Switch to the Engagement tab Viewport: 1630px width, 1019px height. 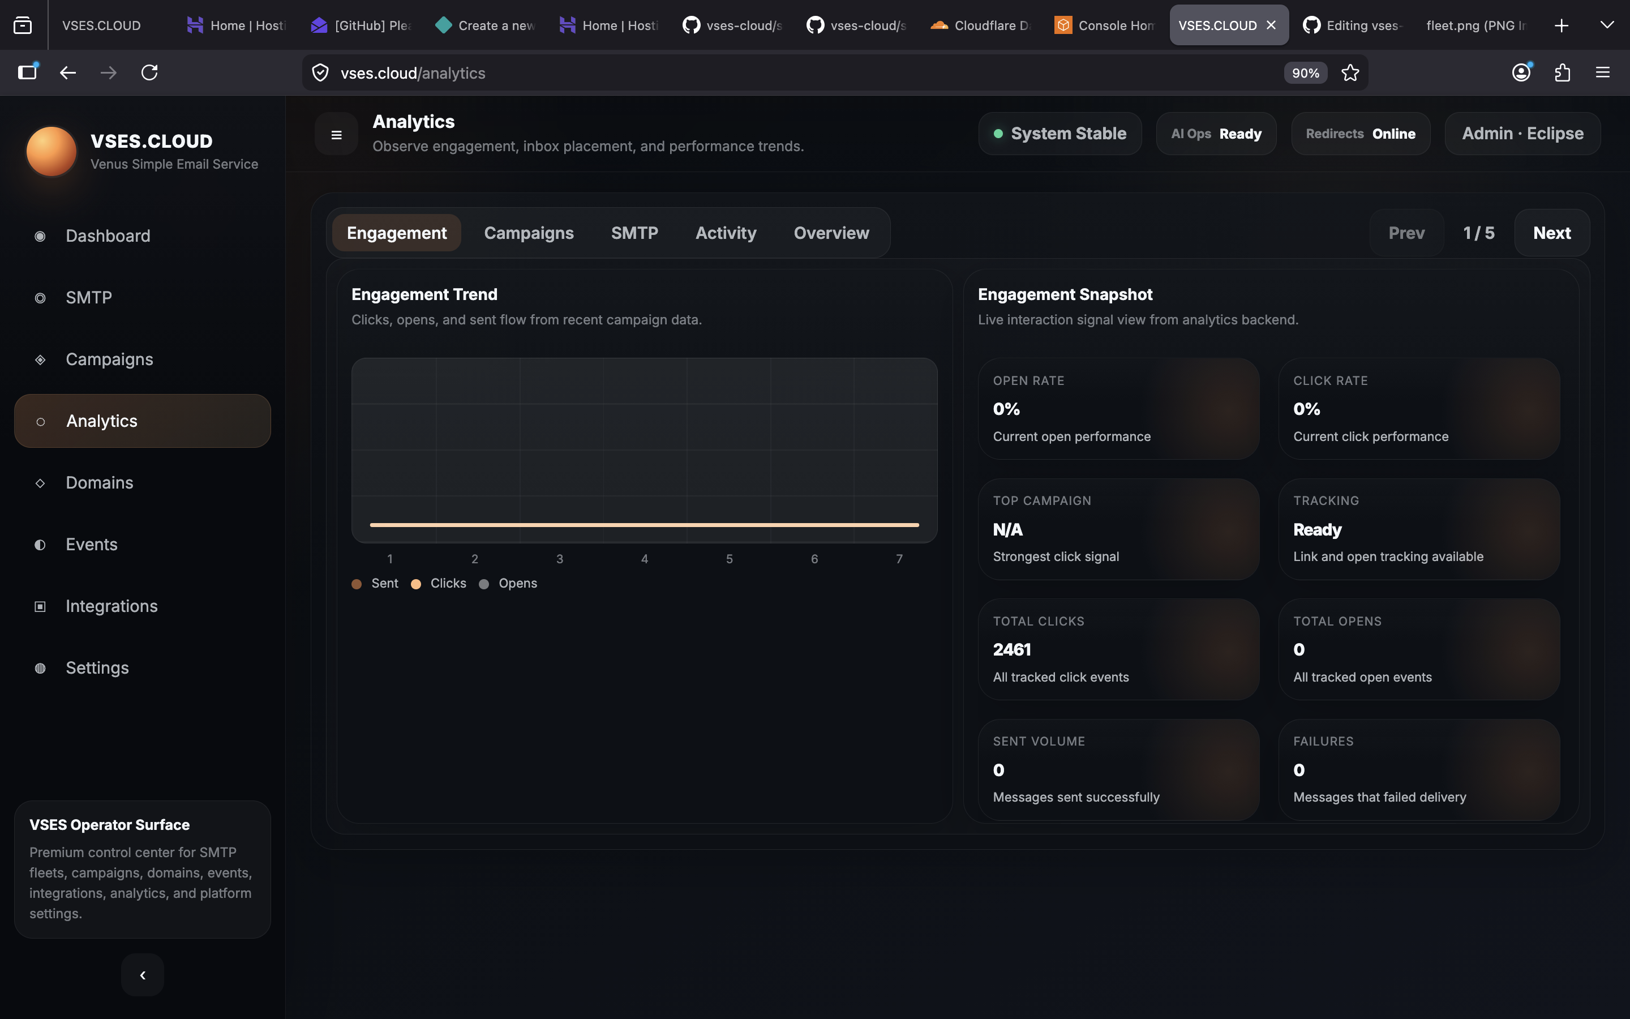pos(397,233)
